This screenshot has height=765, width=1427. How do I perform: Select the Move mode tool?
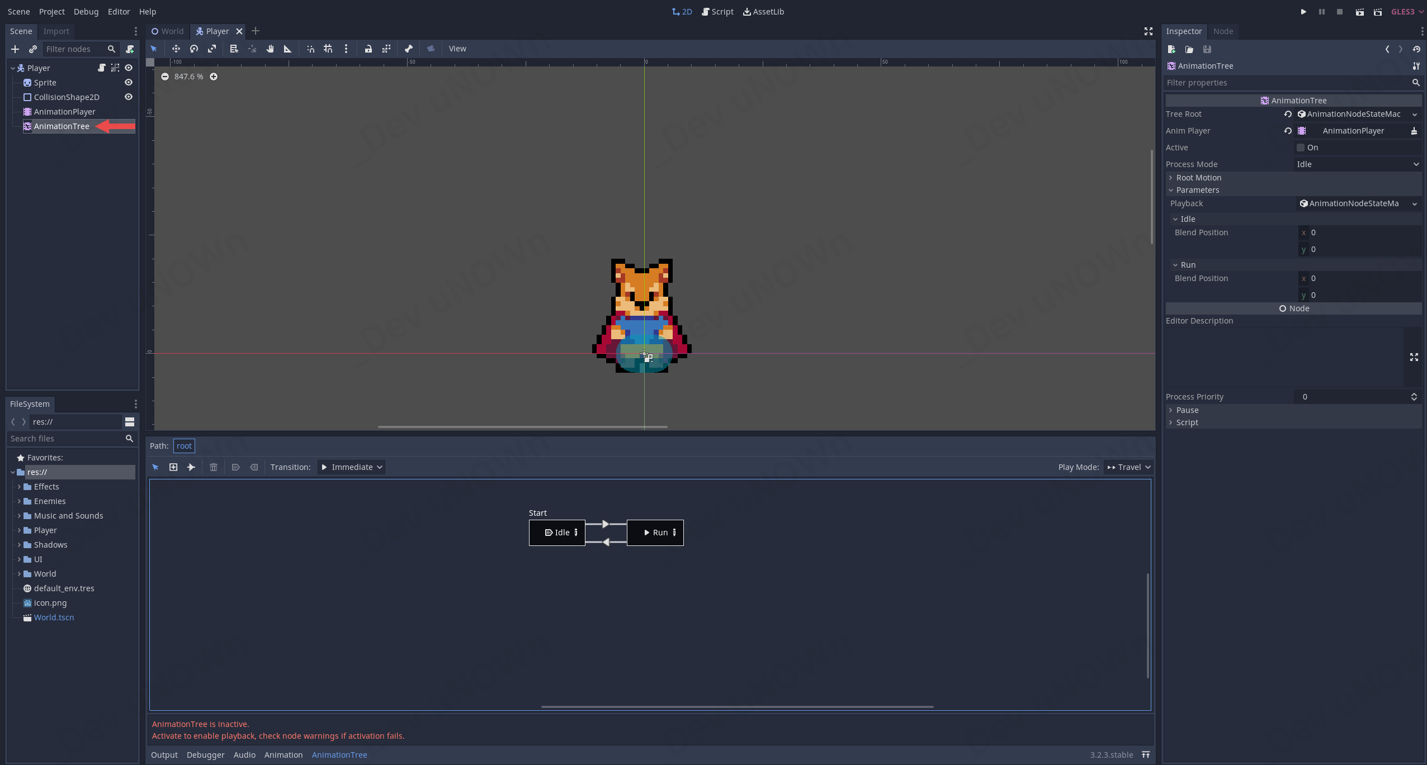(x=176, y=49)
